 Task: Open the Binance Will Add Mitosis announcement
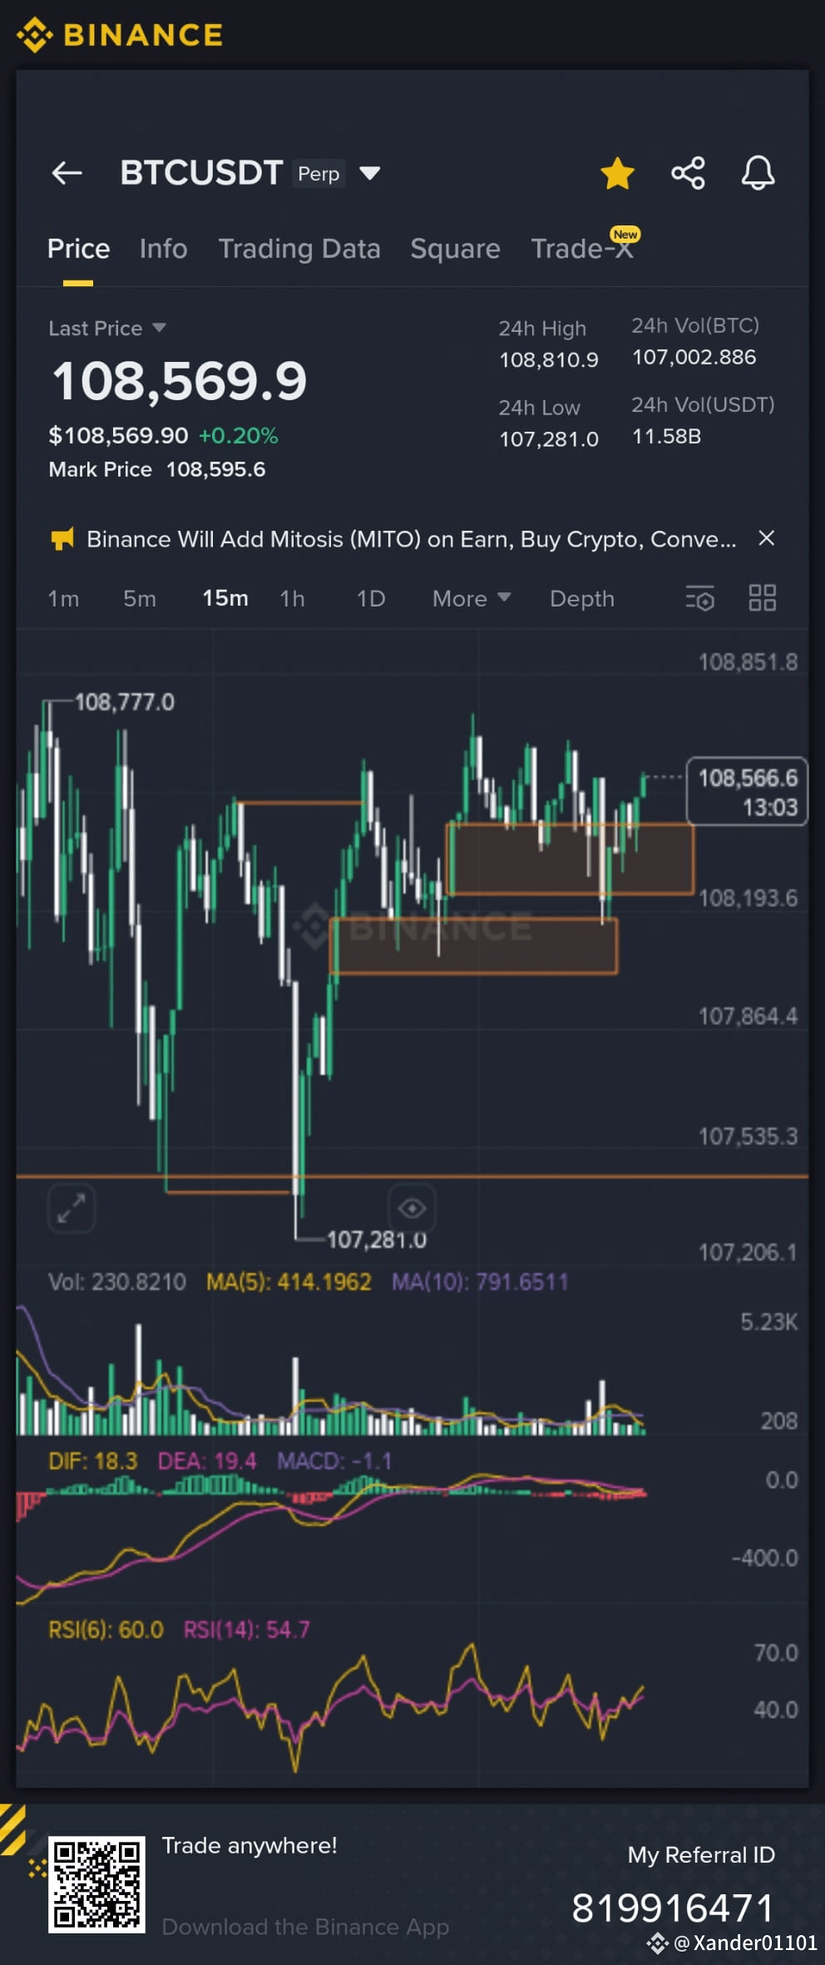pyautogui.click(x=411, y=539)
